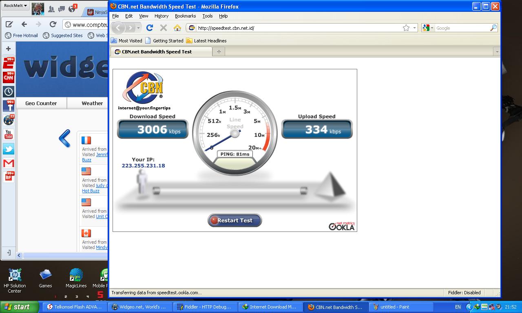Open Gmail from the RockMelt sidebar

point(8,163)
